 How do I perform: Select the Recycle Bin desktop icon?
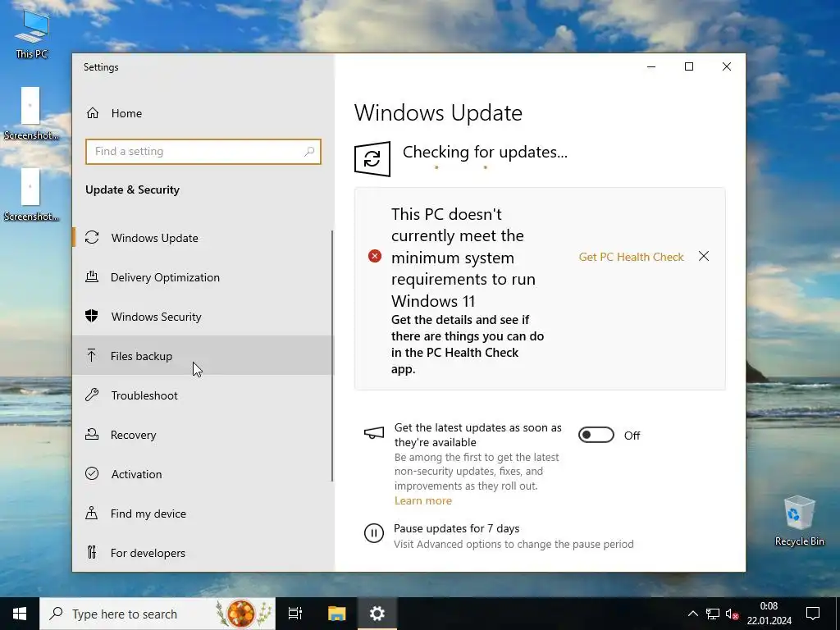point(799,521)
